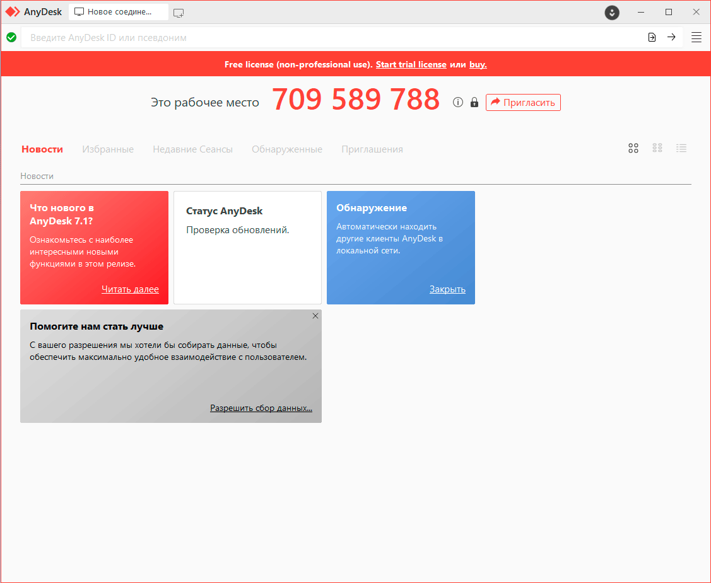Click the 'Статус AnyDesk' card
Viewport: 711px width, 583px height.
tap(247, 247)
